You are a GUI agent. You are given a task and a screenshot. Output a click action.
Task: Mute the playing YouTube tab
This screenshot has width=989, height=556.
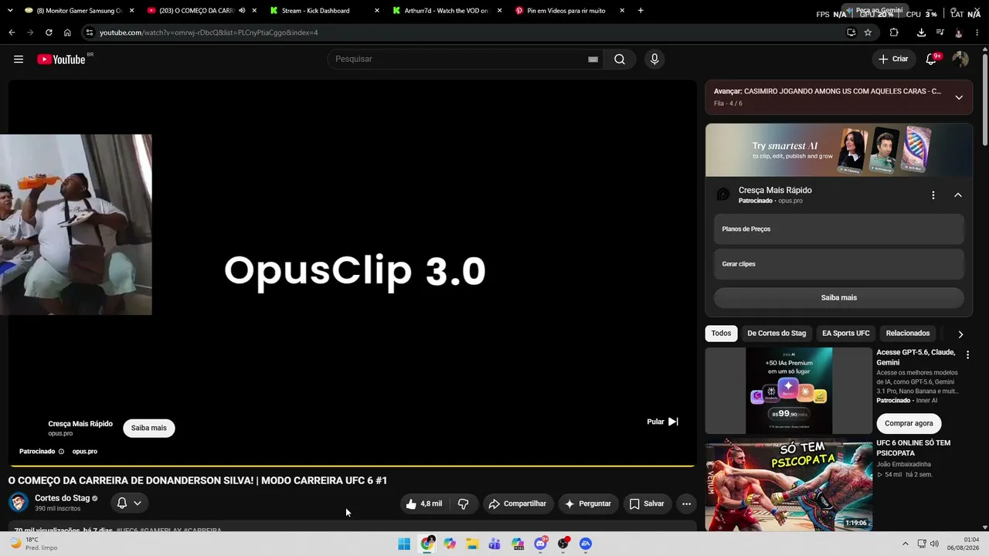tap(242, 11)
